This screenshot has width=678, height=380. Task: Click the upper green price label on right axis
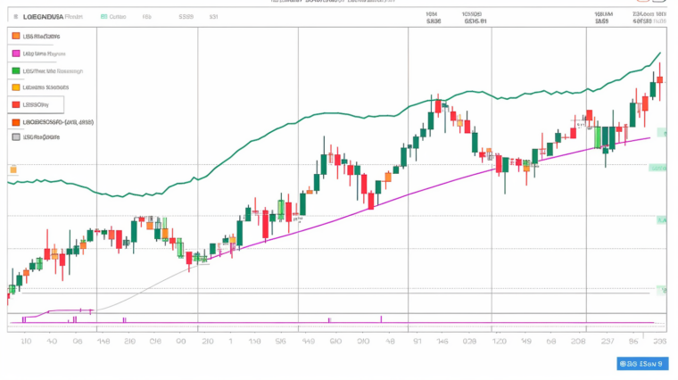[x=658, y=167]
